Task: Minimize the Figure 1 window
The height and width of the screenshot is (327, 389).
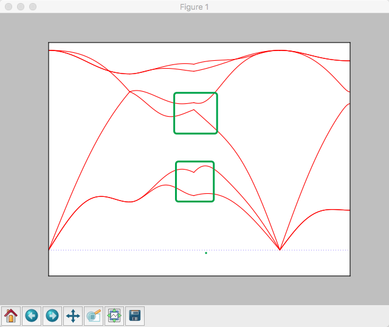Action: coord(21,7)
